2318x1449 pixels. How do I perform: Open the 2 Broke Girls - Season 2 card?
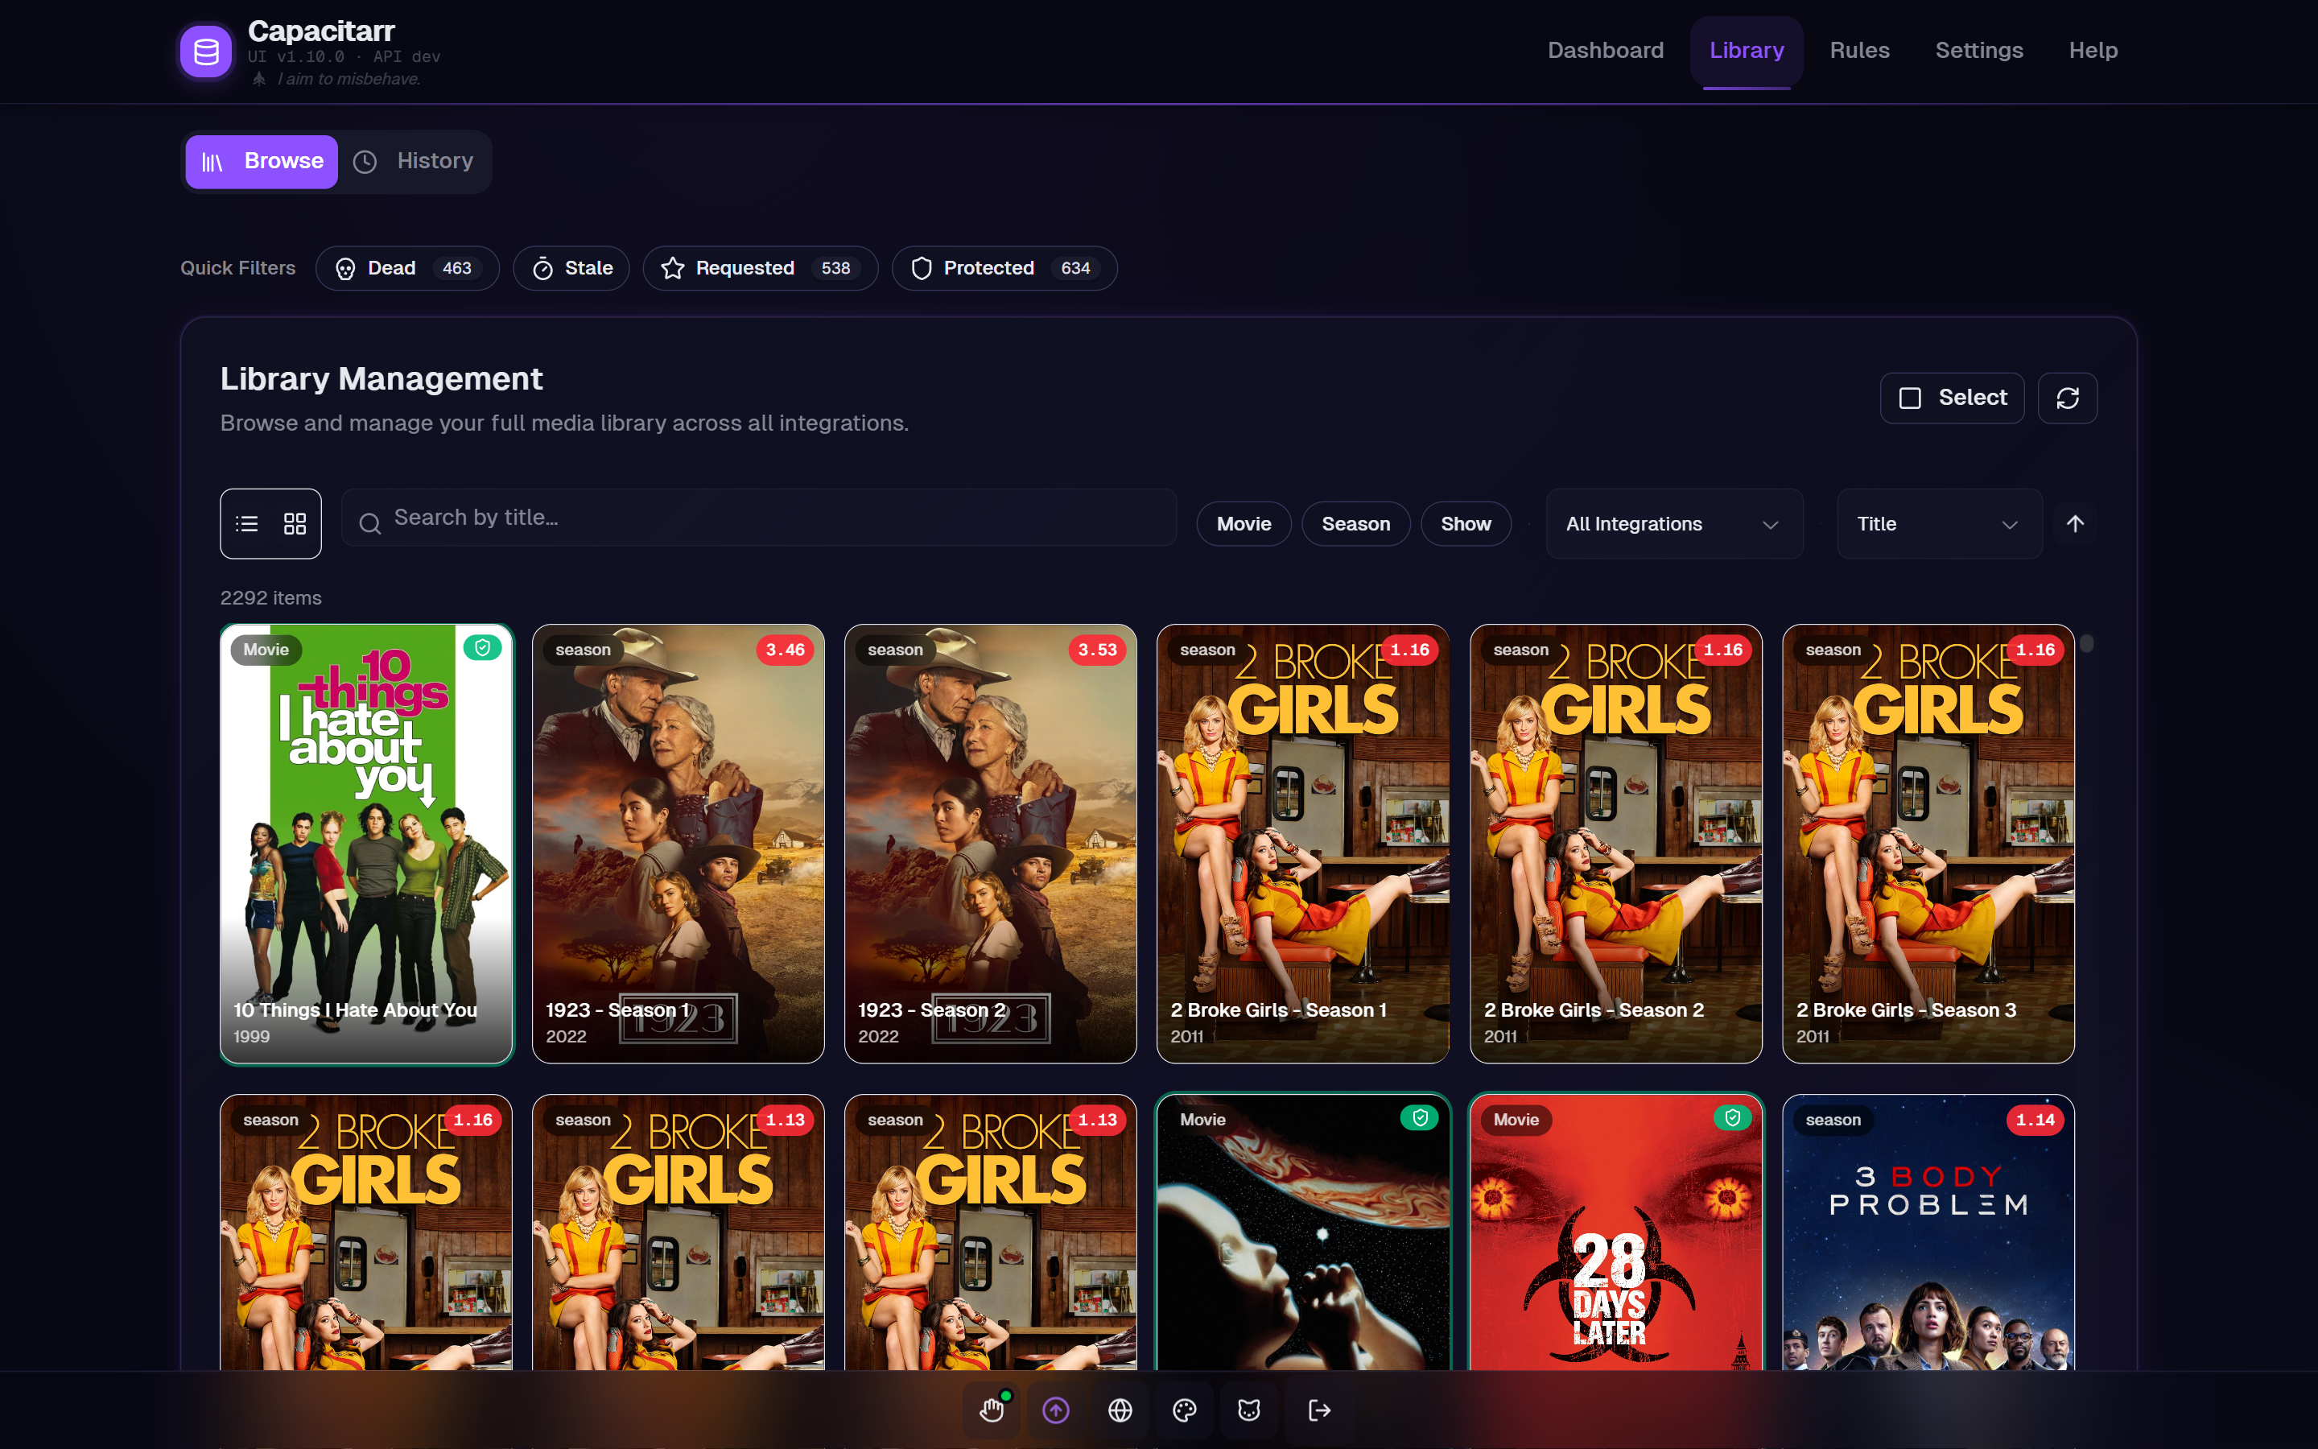pos(1616,844)
